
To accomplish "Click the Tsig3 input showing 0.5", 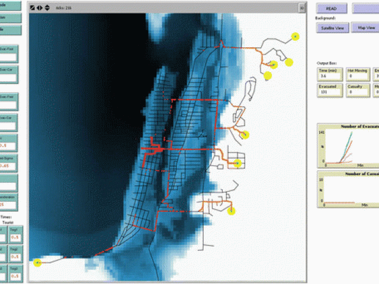I will [x=16, y=273].
